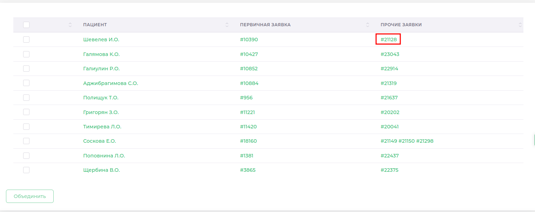Check the row for Полищук Т.О.
This screenshot has height=212, width=535.
[x=26, y=98]
